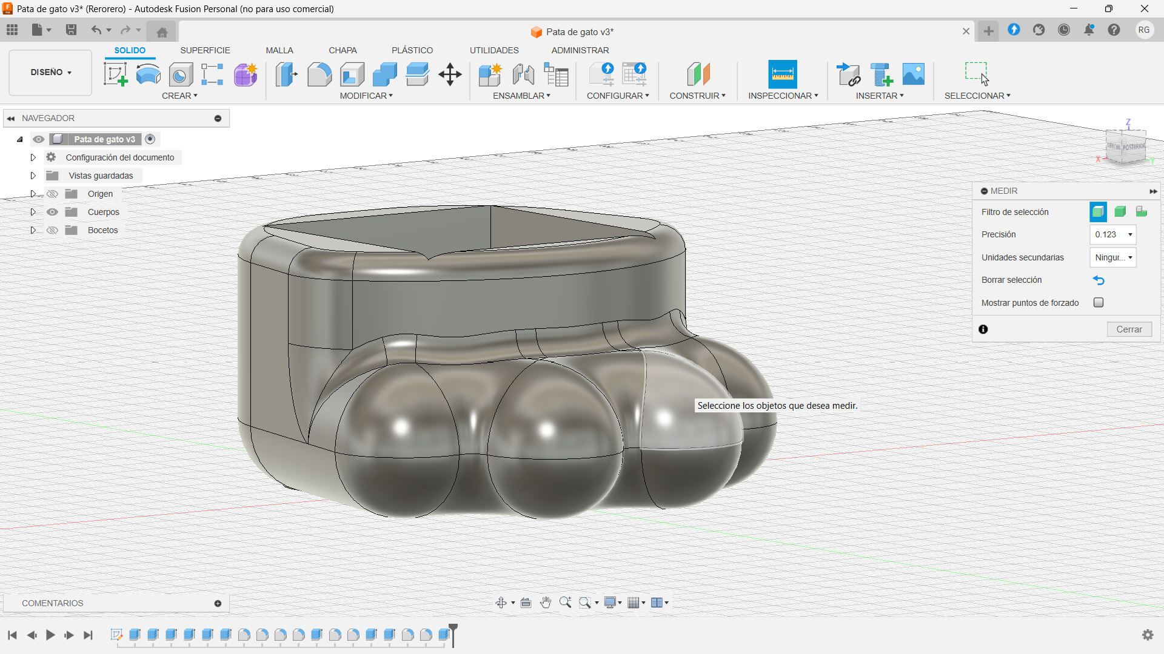Select the Press Pull tool
Viewport: 1164px width, 654px height.
(287, 74)
